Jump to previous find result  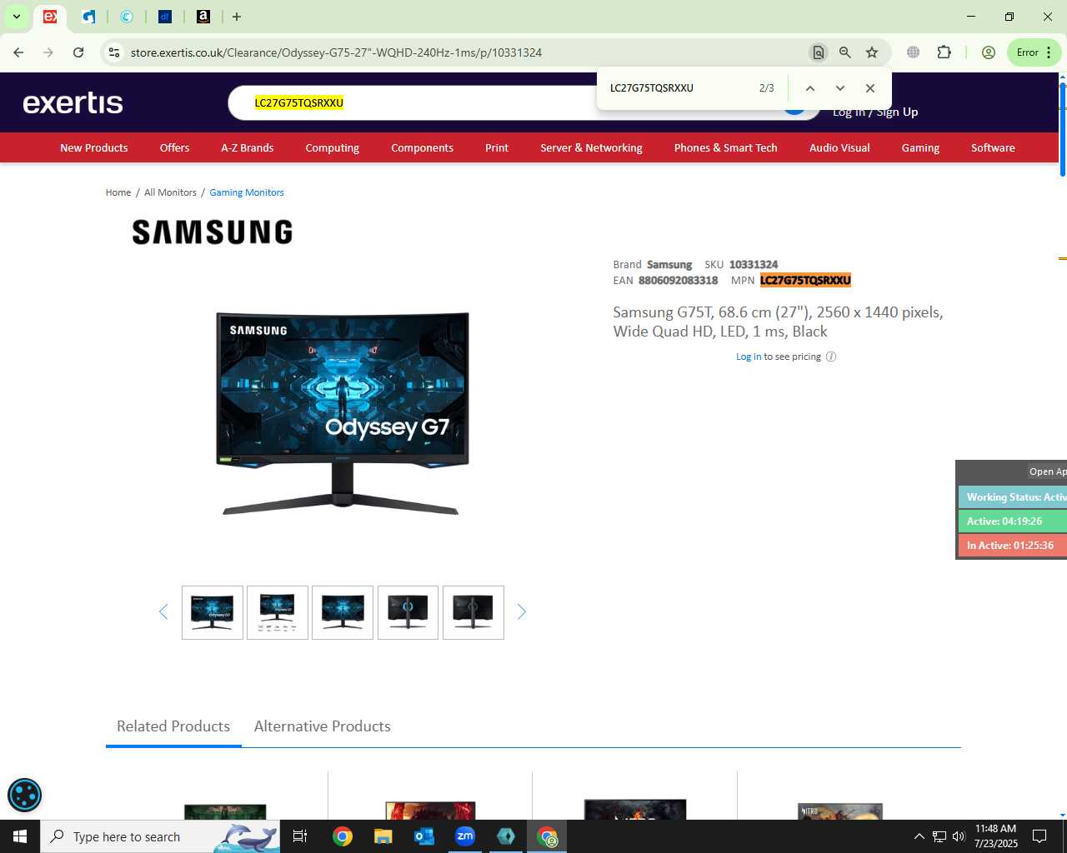tap(809, 88)
